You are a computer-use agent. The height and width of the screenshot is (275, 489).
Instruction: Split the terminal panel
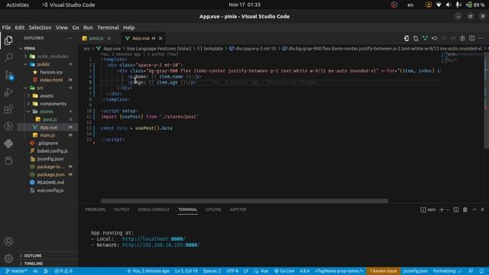click(456, 209)
